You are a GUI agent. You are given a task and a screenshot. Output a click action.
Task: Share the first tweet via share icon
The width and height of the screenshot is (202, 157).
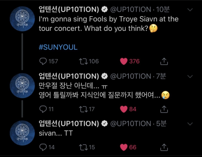(164, 61)
